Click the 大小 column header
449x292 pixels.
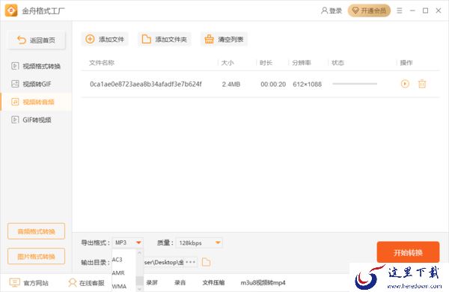point(227,63)
